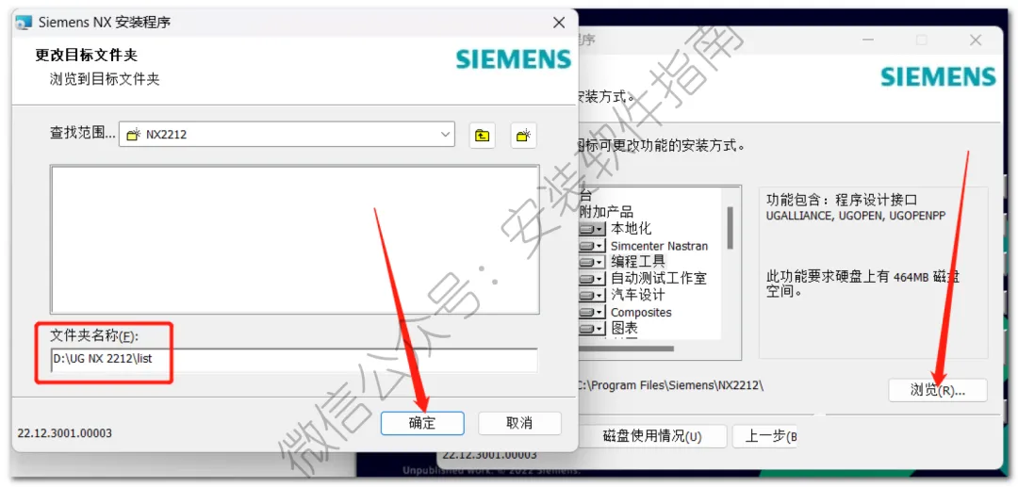Screen dimensions: 1018x487
Task: Click the create new folder icon
Action: tap(523, 135)
